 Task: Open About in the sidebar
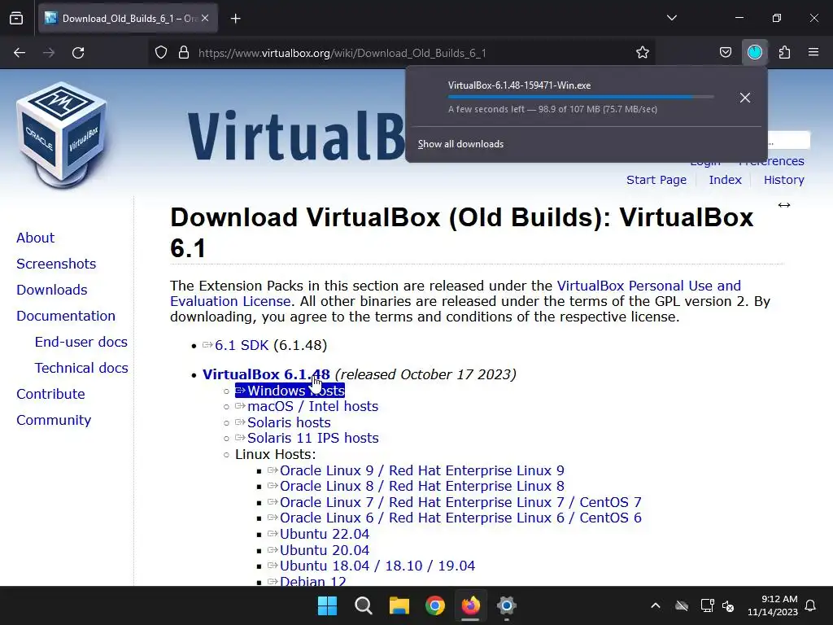(35, 238)
